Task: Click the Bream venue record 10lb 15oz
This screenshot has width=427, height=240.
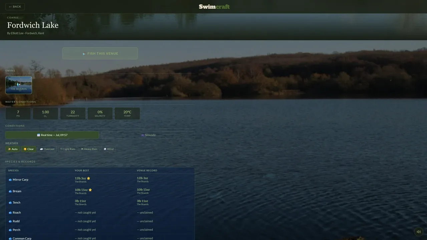Action: [143, 190]
